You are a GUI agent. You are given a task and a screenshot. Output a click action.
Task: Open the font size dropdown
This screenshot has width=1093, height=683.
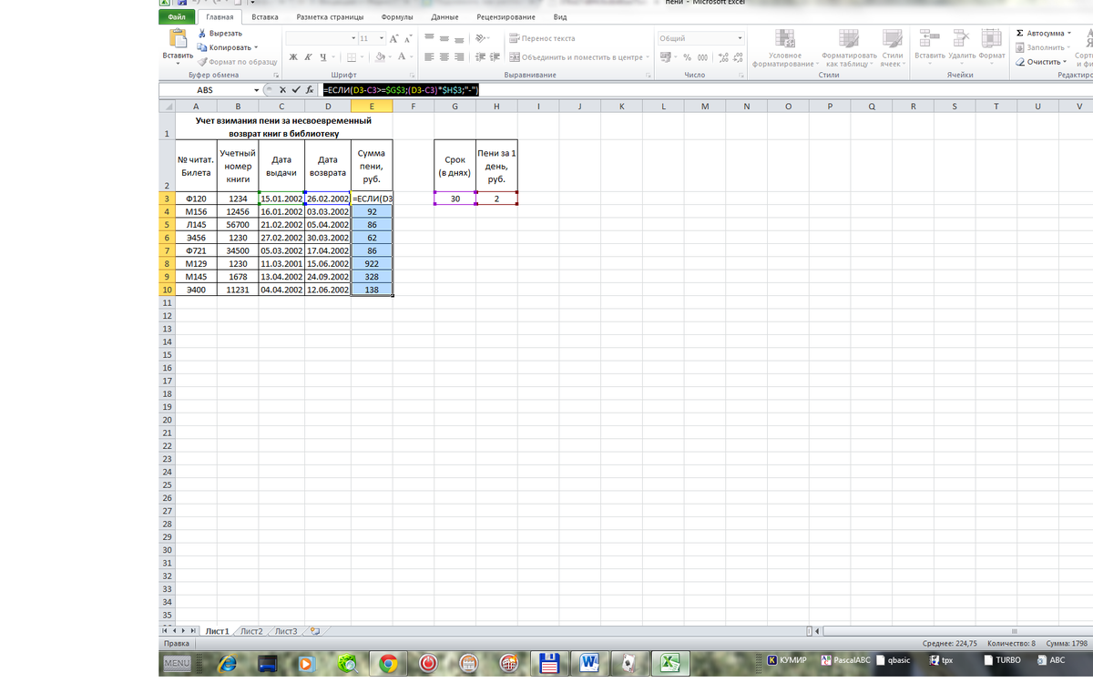[x=381, y=38]
